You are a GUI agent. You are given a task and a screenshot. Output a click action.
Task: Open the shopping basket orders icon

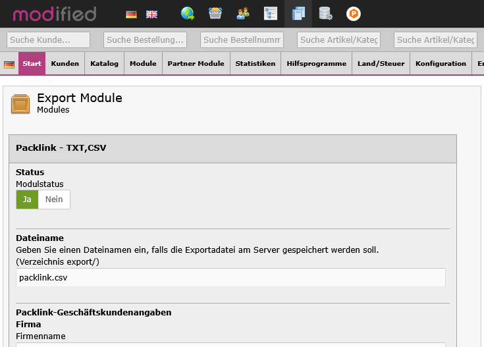point(215,13)
